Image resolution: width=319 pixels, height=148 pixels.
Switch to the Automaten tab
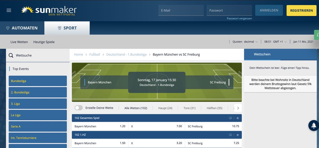click(x=22, y=28)
